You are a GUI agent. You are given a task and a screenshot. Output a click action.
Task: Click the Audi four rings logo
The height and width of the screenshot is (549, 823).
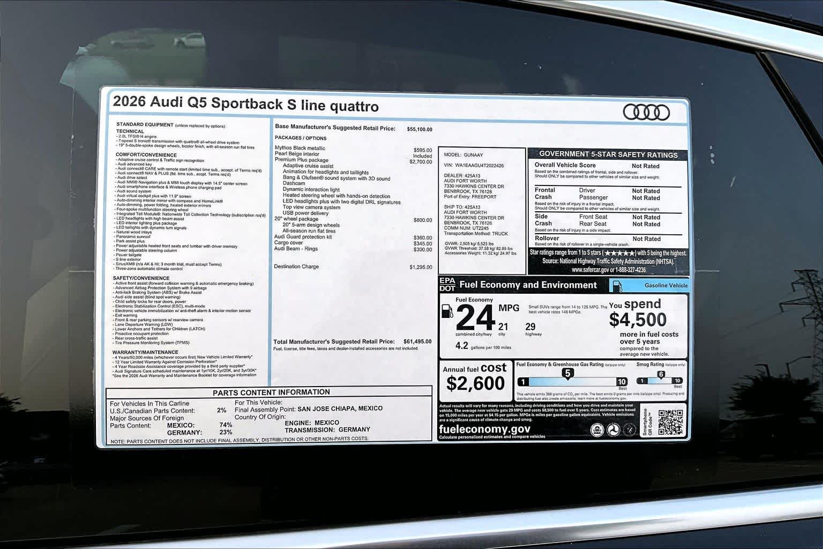(x=646, y=113)
